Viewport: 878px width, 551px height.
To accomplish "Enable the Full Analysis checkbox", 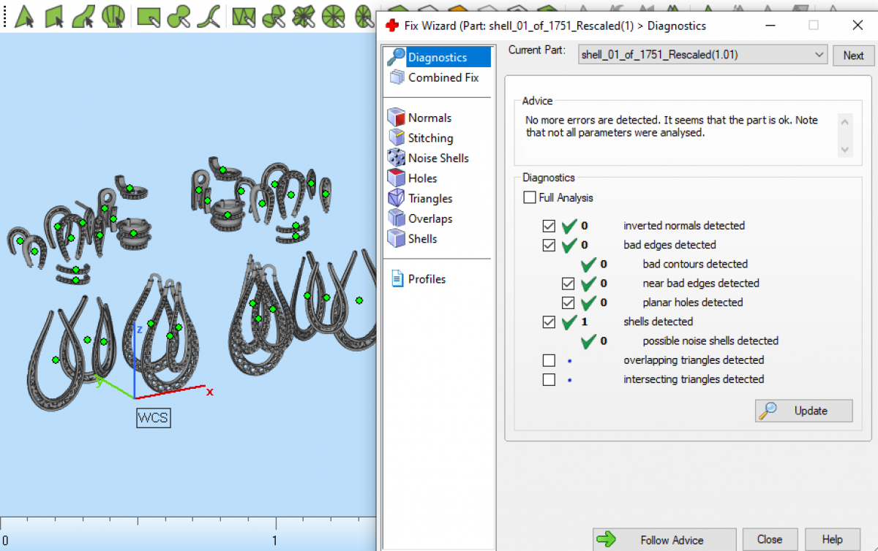I will pos(530,198).
